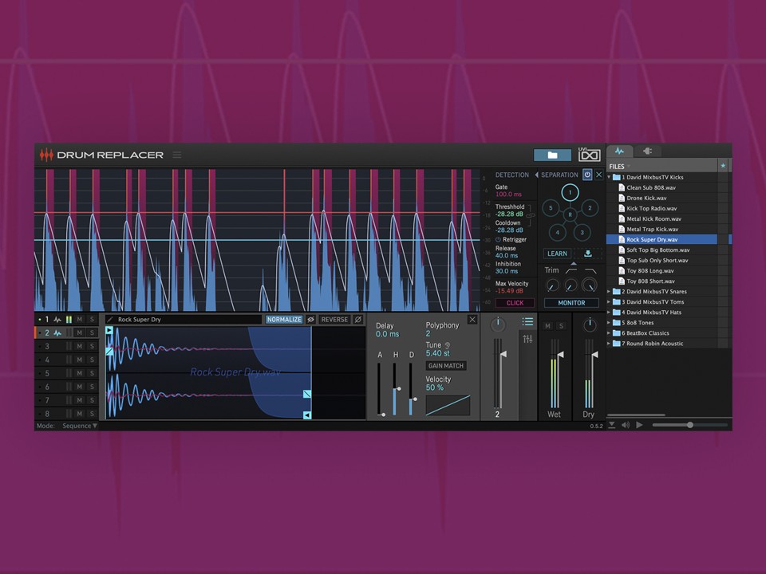Toggle the Retrigger power icon
Viewport: 766px width, 574px height.
pos(498,240)
